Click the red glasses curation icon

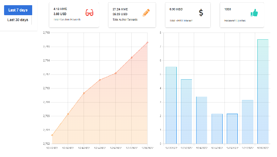pyautogui.click(x=89, y=13)
